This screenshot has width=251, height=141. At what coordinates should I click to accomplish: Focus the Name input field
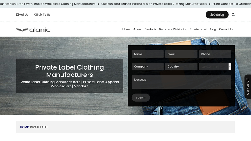[x=147, y=54]
